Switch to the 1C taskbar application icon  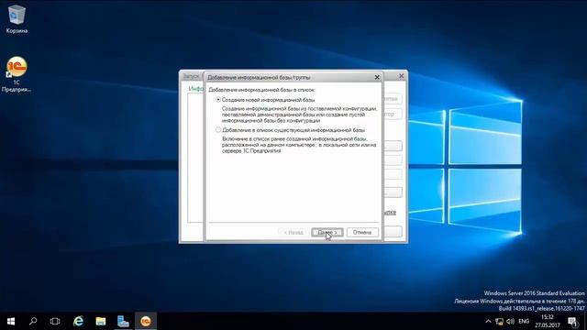[146, 321]
